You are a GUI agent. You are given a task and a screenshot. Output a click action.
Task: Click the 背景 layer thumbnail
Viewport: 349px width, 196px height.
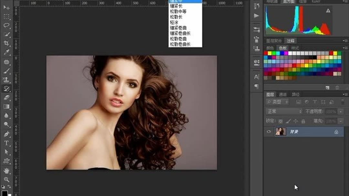tap(280, 132)
